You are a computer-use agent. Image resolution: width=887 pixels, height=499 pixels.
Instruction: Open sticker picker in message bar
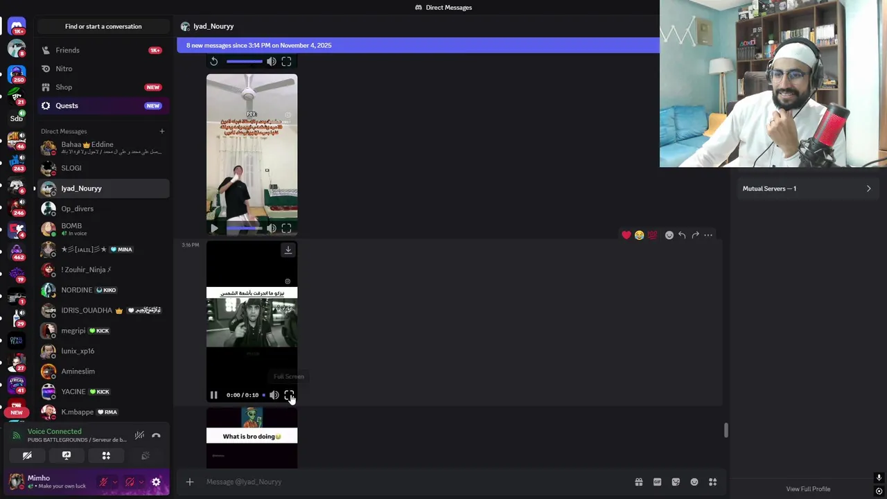(676, 482)
